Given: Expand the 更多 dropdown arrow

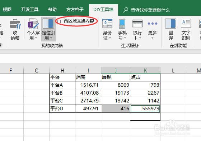Looking at the screenshot, I should [x=152, y=38].
